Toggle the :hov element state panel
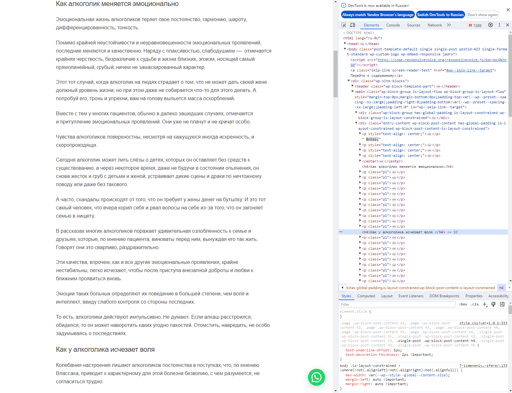This screenshot has height=393, width=512. (x=463, y=305)
